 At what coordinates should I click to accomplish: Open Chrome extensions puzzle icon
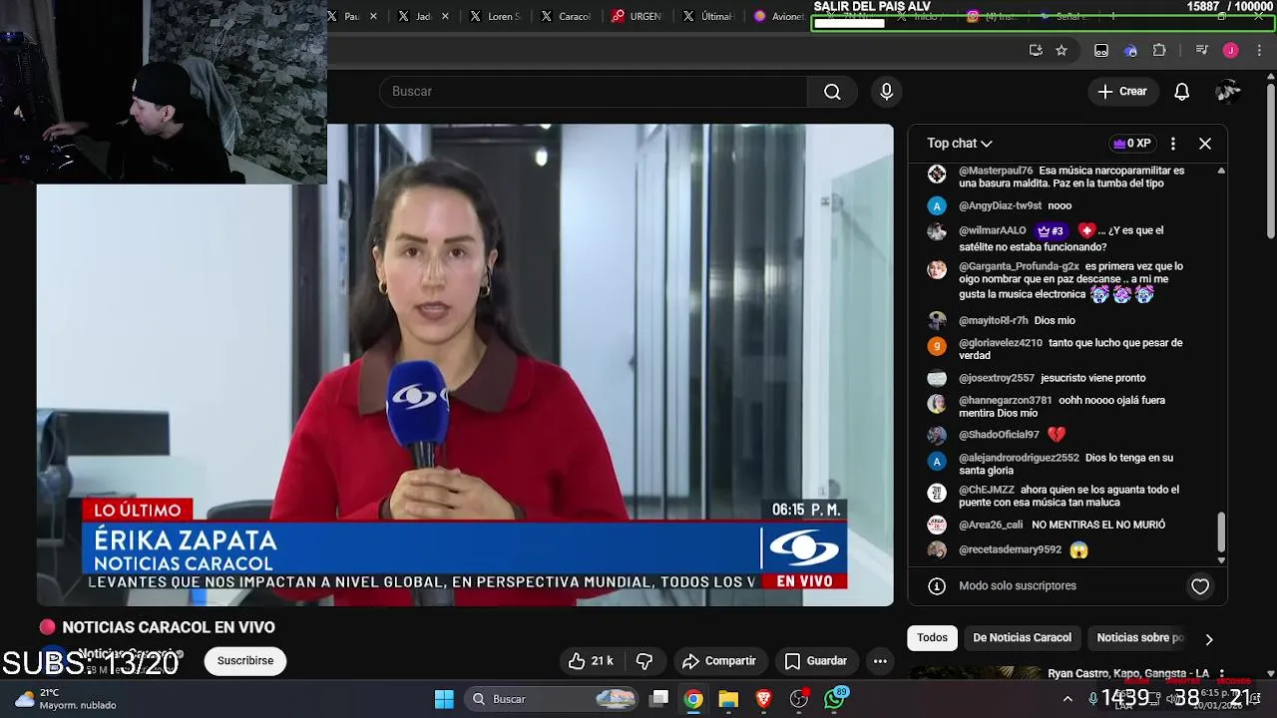[x=1159, y=50]
